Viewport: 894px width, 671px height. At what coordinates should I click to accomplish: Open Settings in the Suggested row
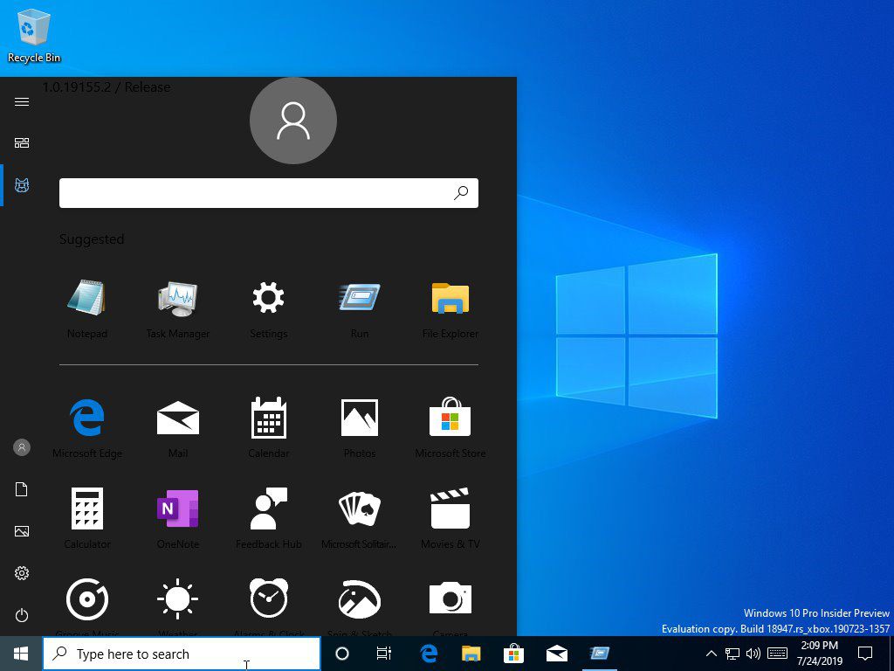tap(268, 308)
